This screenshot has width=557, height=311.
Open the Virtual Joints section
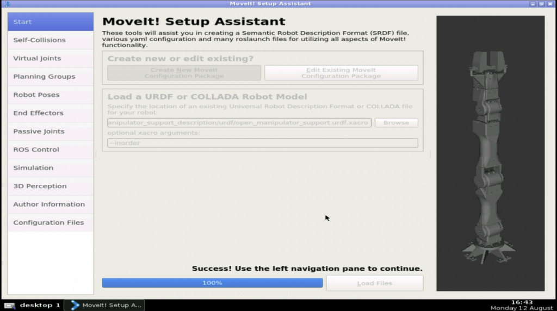point(51,58)
